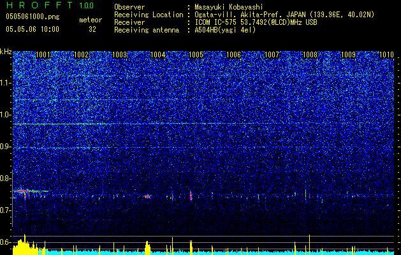
Task: Select the filename 0505061000.png
Action: [x=33, y=17]
